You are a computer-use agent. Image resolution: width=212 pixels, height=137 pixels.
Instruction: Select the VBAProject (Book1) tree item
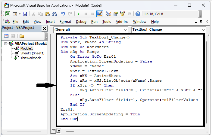31,44
